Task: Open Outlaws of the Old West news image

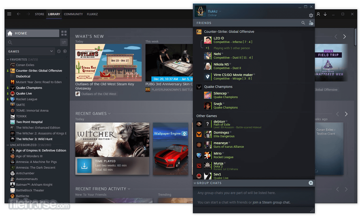Action: point(108,63)
